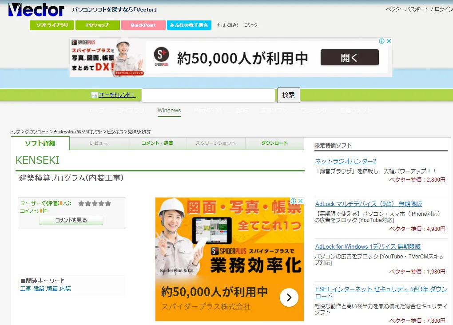Open the top banner ad info icon
453x325 pixels.
[x=381, y=41]
